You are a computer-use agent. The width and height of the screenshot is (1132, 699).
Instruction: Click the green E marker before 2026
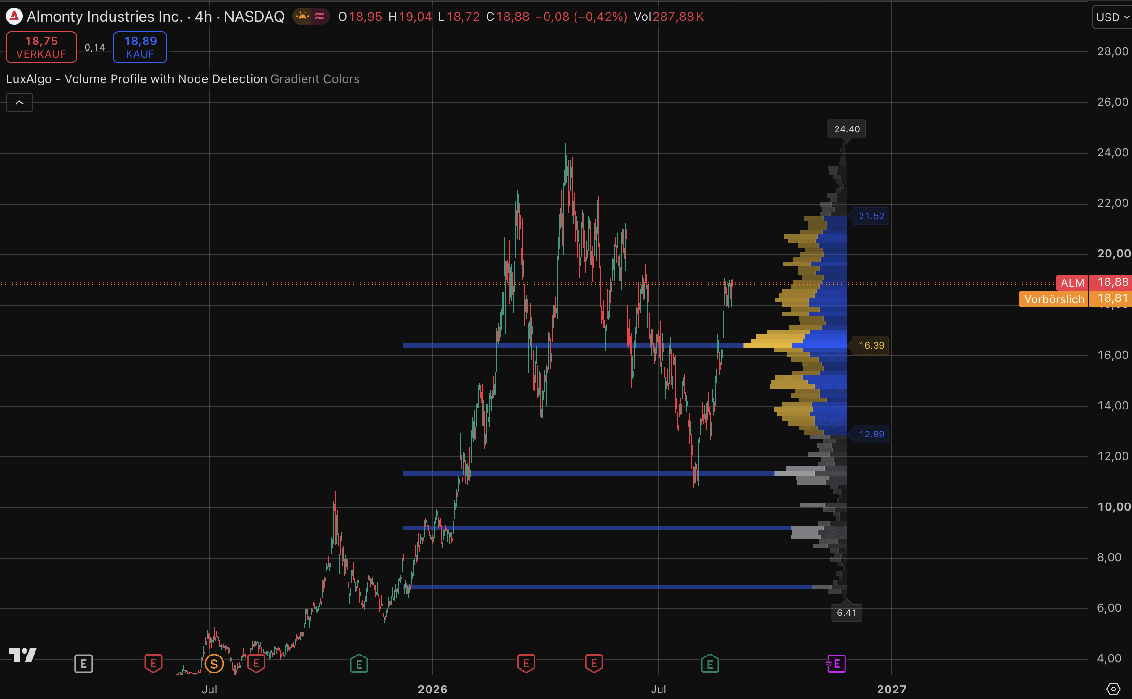tap(359, 664)
